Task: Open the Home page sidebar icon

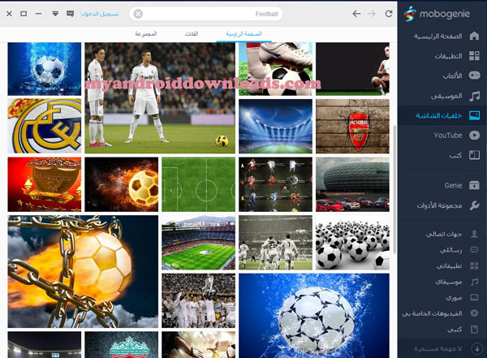Action: tap(474, 36)
